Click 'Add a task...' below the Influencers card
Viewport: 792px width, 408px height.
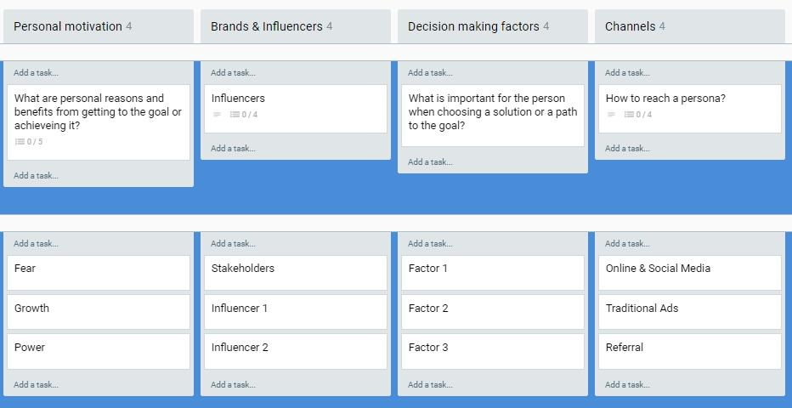tap(233, 149)
